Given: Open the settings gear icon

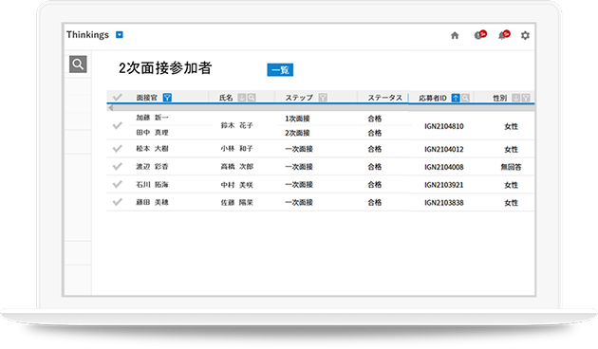Looking at the screenshot, I should click(x=525, y=35).
